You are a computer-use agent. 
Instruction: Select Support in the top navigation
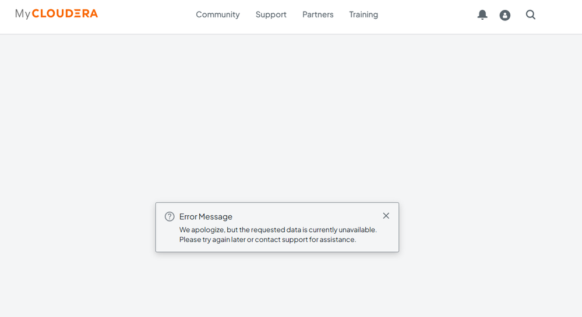(x=271, y=15)
